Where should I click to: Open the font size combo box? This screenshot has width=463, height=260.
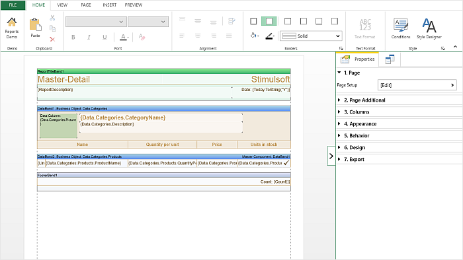[x=148, y=22]
